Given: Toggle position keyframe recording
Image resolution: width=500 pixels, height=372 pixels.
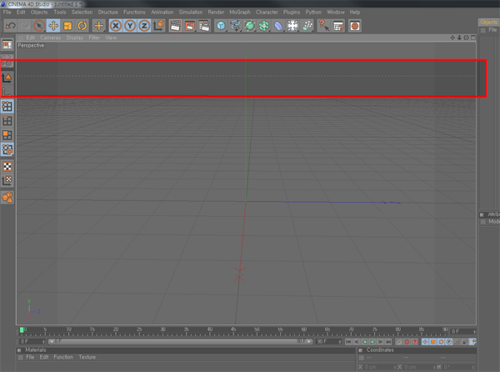Looking at the screenshot, I should tap(425, 342).
